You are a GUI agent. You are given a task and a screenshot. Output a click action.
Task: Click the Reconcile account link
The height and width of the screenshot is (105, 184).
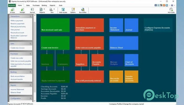click(17, 33)
